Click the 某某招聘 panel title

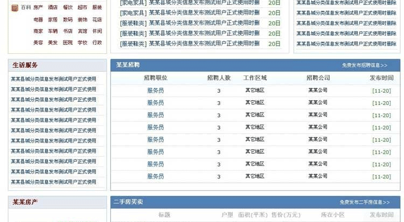pyautogui.click(x=128, y=65)
